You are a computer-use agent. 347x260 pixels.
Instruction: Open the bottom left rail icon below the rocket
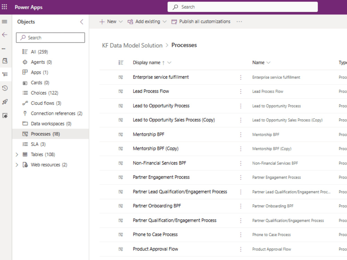(5, 116)
